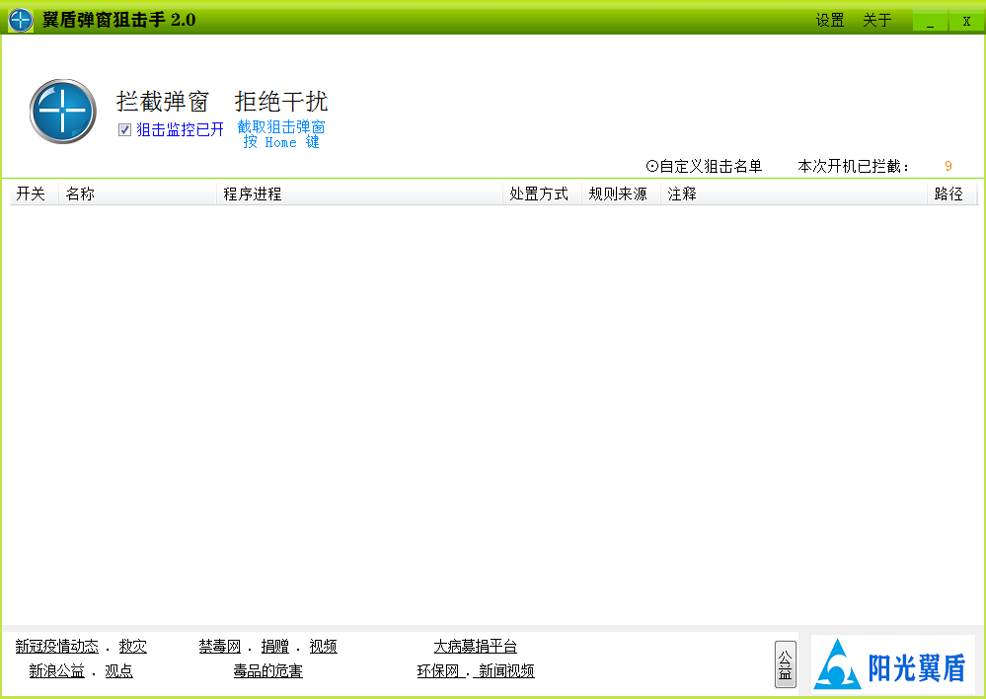Select the 自定义狙击名单 option
The height and width of the screenshot is (699, 986).
(x=704, y=166)
